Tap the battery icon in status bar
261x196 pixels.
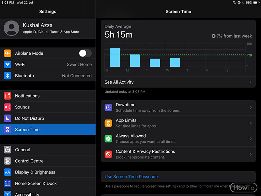(256, 3)
